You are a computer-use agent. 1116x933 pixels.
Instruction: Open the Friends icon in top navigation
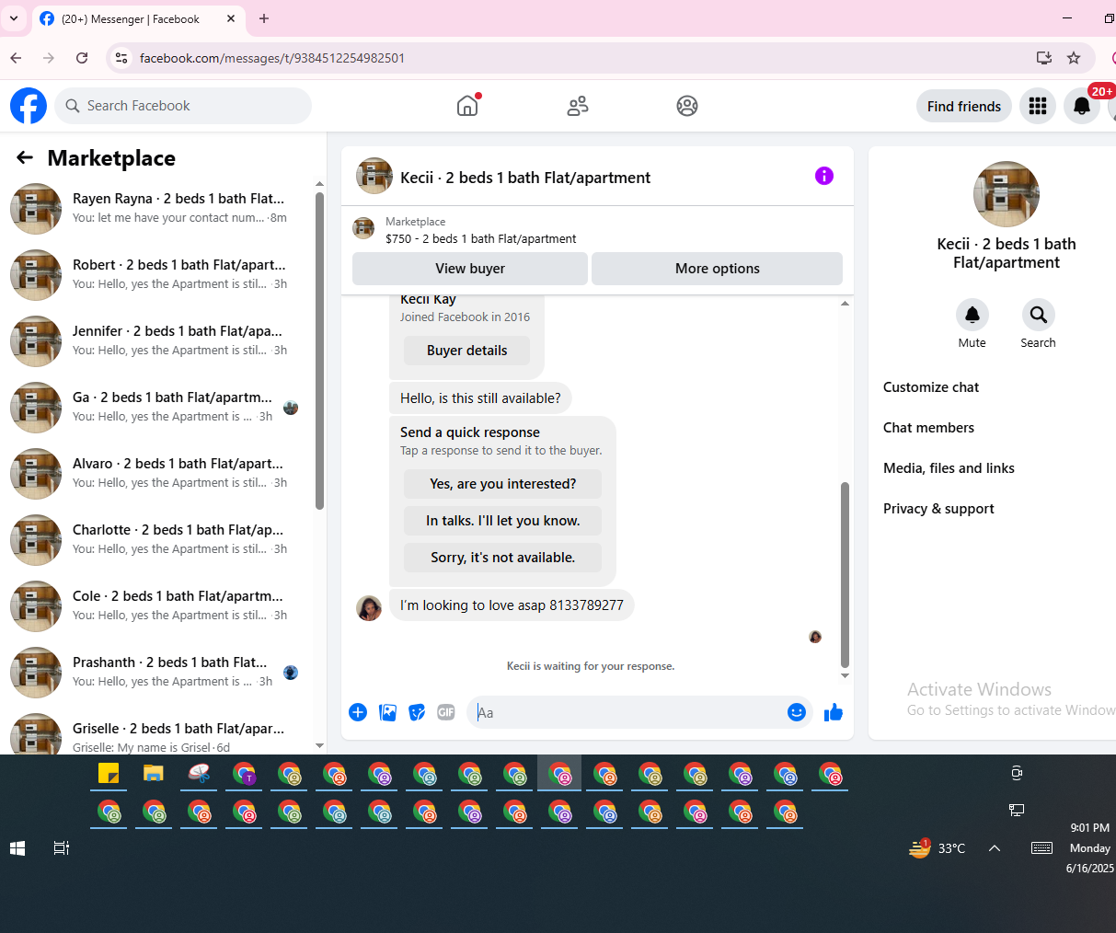[578, 106]
